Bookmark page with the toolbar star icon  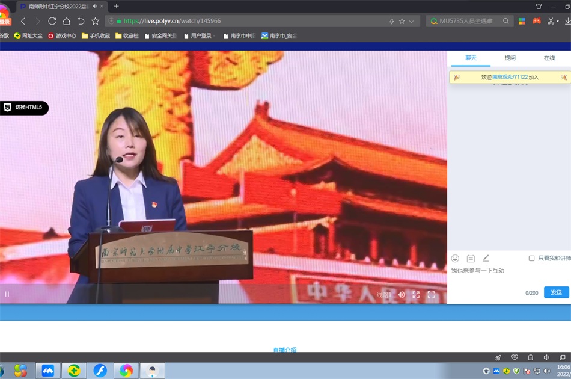coord(96,21)
